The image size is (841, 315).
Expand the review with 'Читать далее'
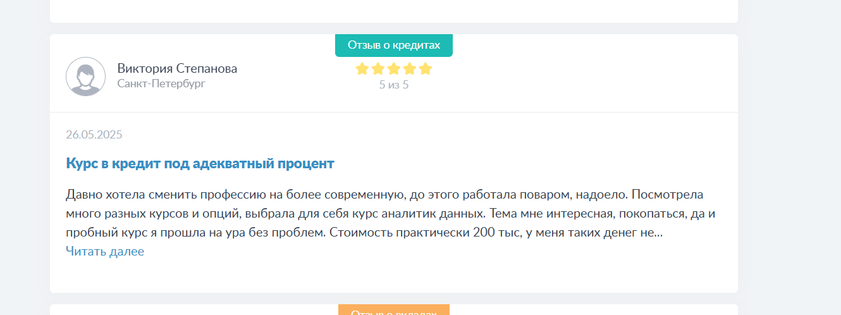point(105,251)
